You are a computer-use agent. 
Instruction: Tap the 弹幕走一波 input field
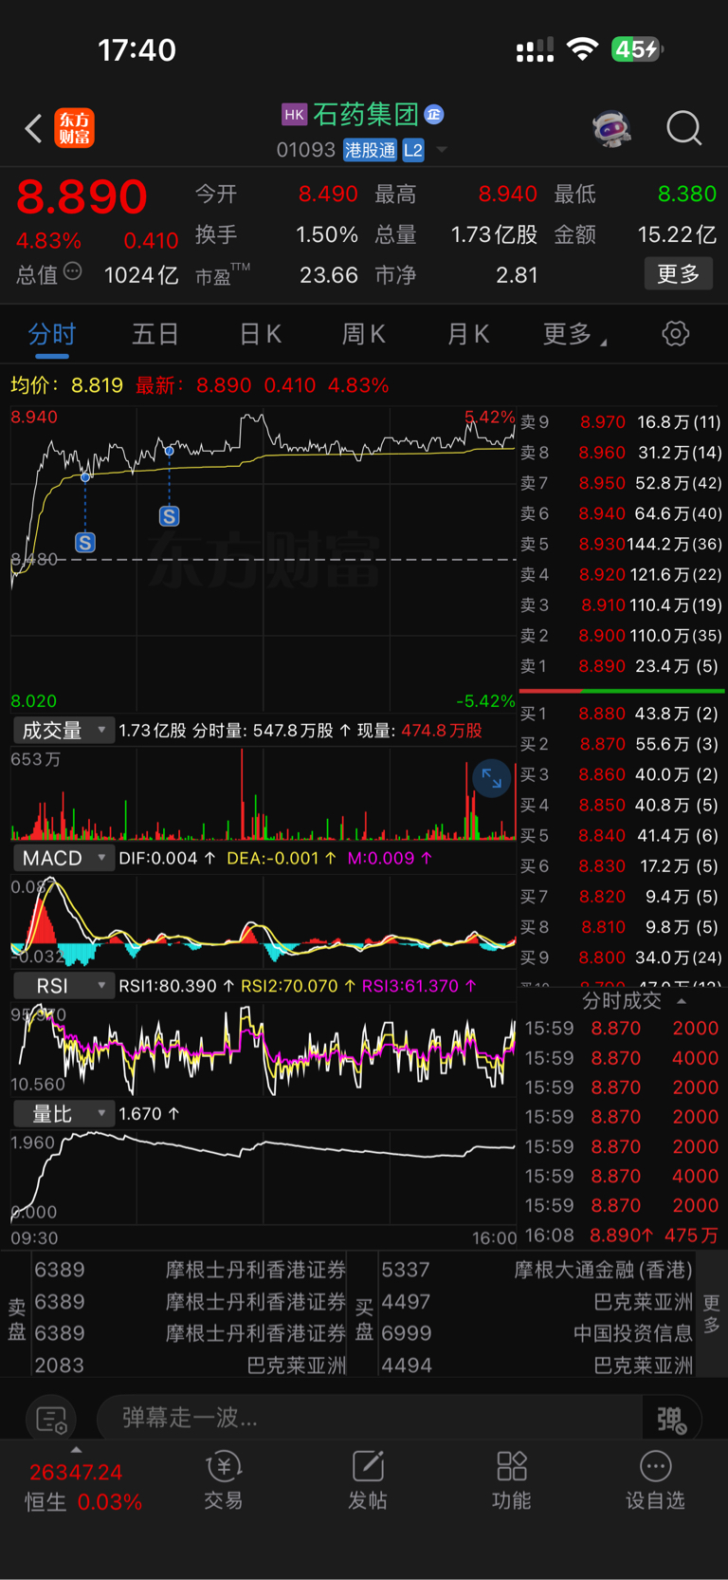click(370, 1418)
